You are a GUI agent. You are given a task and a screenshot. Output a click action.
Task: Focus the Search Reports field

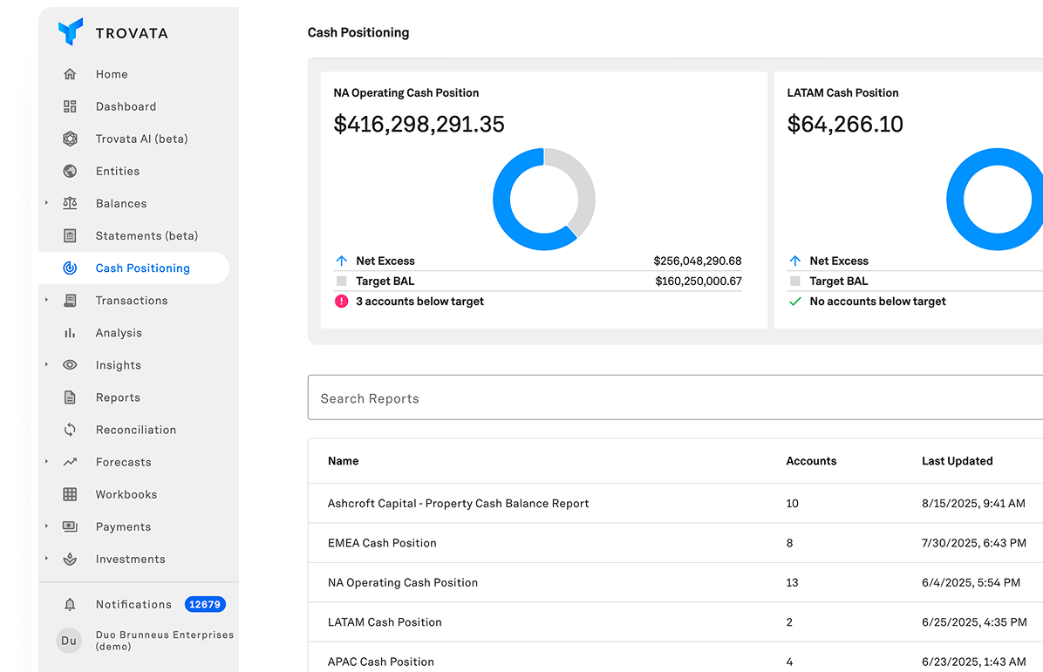675,399
